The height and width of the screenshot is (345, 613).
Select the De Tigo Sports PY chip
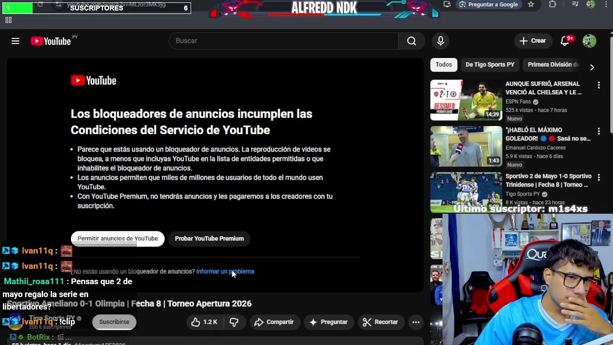tap(490, 65)
